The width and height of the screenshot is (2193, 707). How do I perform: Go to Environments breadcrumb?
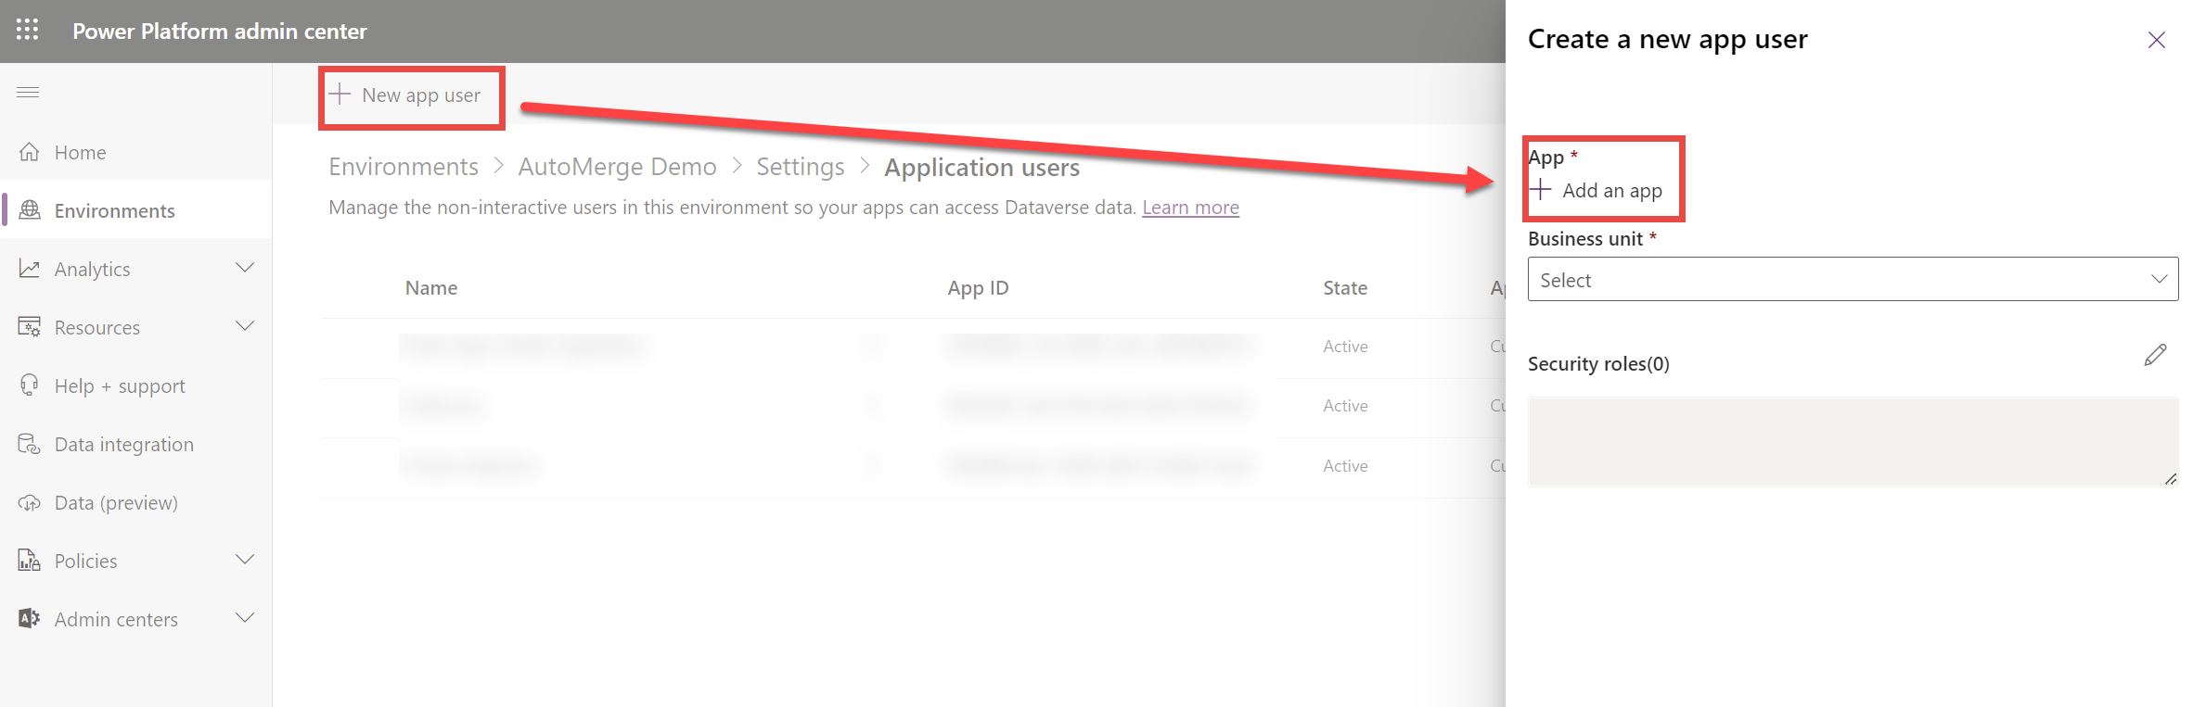404,167
